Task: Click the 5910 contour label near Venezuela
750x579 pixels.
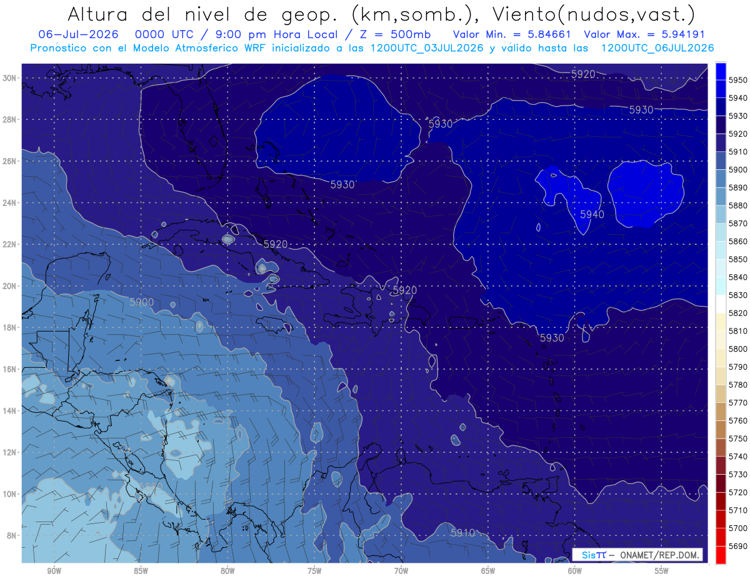Action: tap(462, 533)
